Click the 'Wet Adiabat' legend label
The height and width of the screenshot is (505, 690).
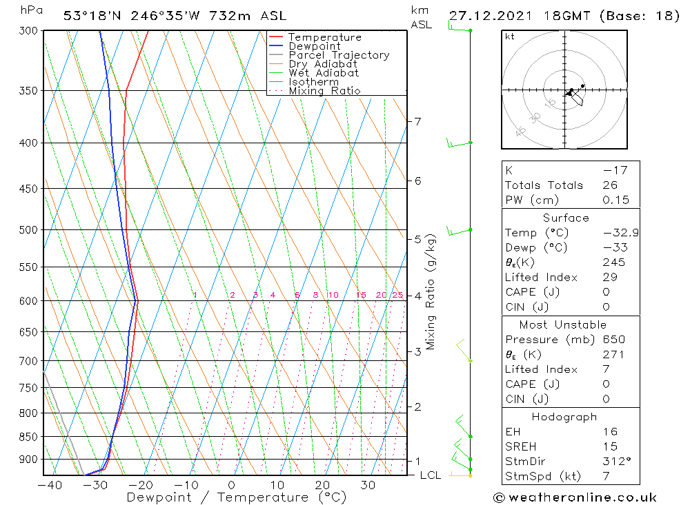(324, 73)
